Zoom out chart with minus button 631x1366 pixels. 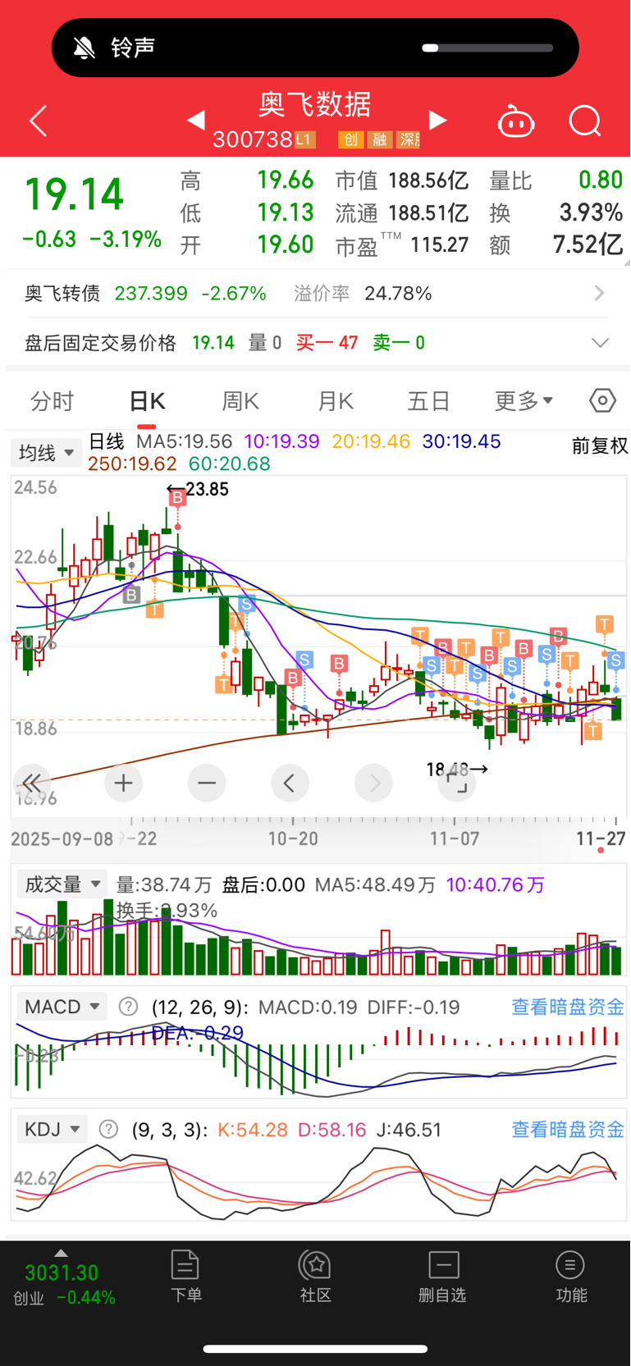pos(207,784)
